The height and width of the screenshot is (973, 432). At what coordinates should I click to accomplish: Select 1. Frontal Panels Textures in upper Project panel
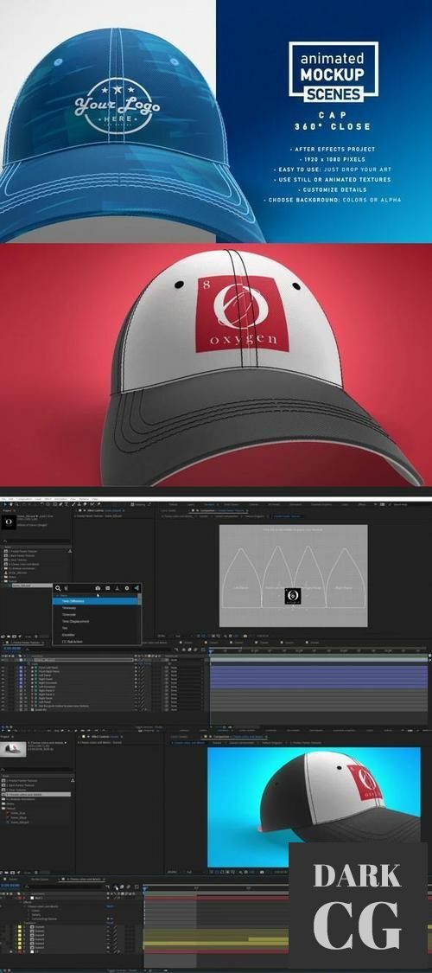pos(23,551)
